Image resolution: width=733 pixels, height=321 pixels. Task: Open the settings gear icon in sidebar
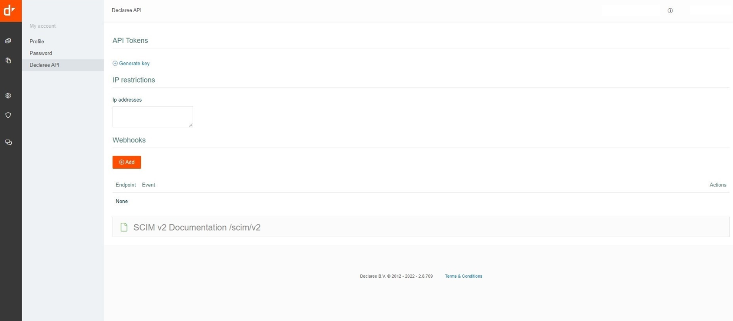(x=8, y=96)
